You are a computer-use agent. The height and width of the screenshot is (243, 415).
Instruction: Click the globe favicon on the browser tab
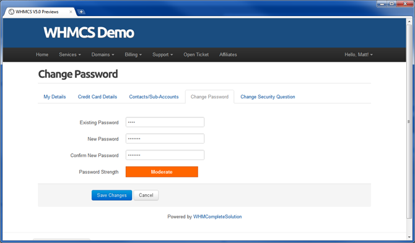tap(11, 12)
